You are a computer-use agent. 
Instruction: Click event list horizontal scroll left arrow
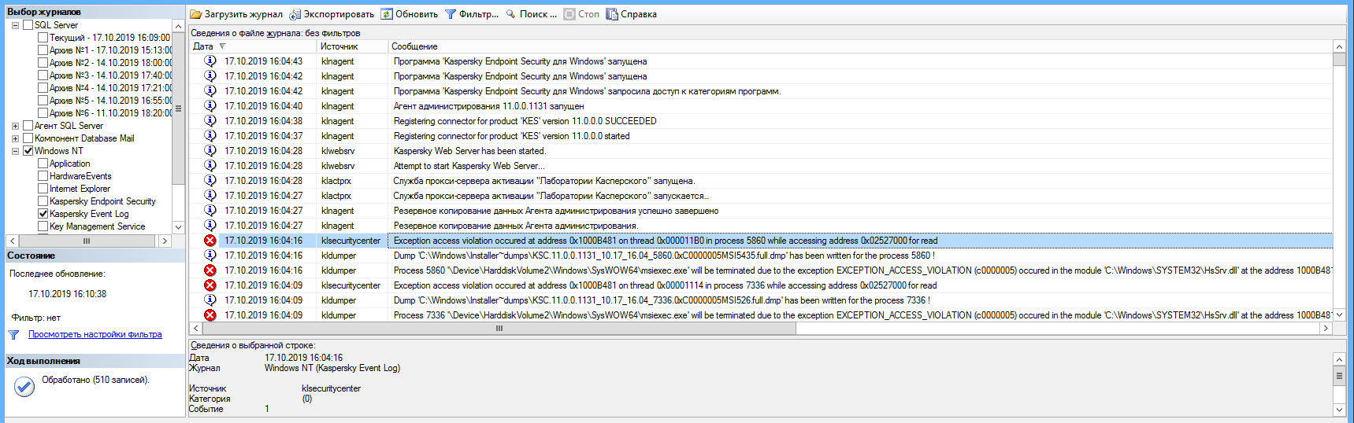point(195,329)
